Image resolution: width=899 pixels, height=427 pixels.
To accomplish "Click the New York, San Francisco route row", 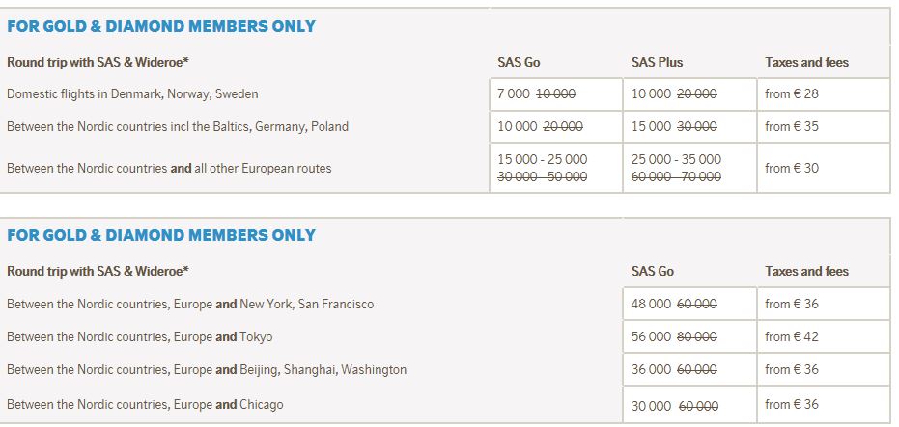I will [190, 304].
